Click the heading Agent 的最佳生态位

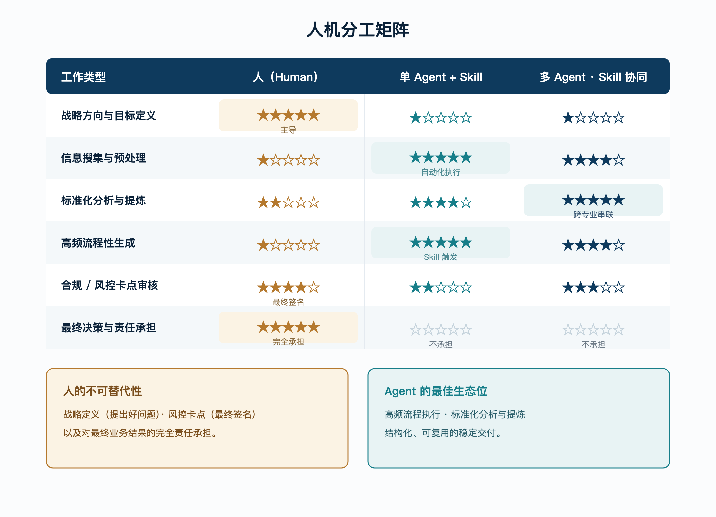pos(436,391)
